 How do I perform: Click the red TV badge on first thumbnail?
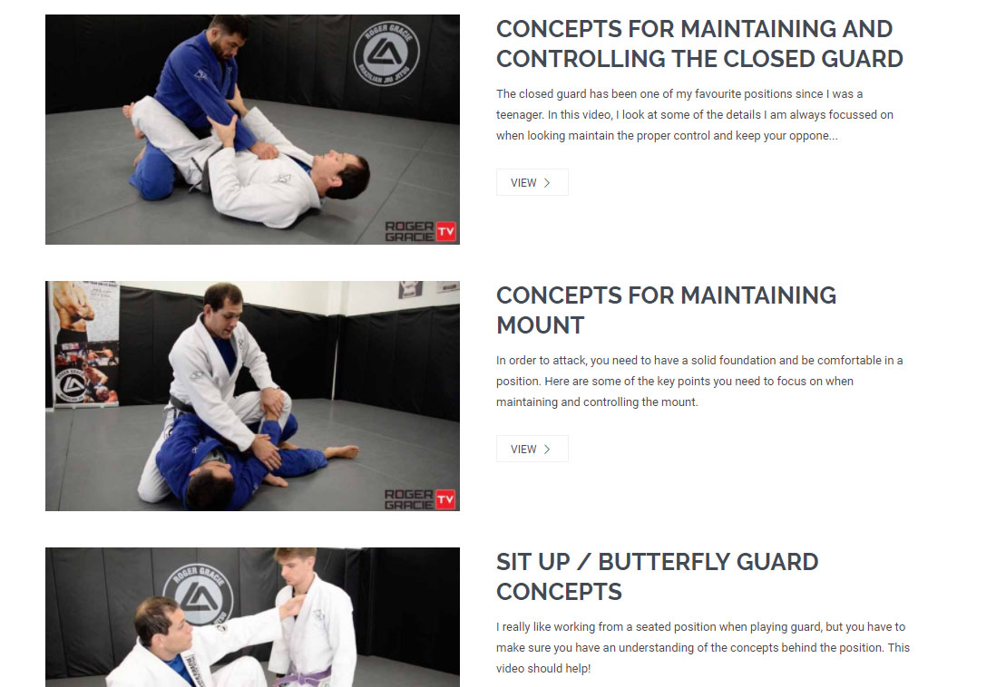446,231
